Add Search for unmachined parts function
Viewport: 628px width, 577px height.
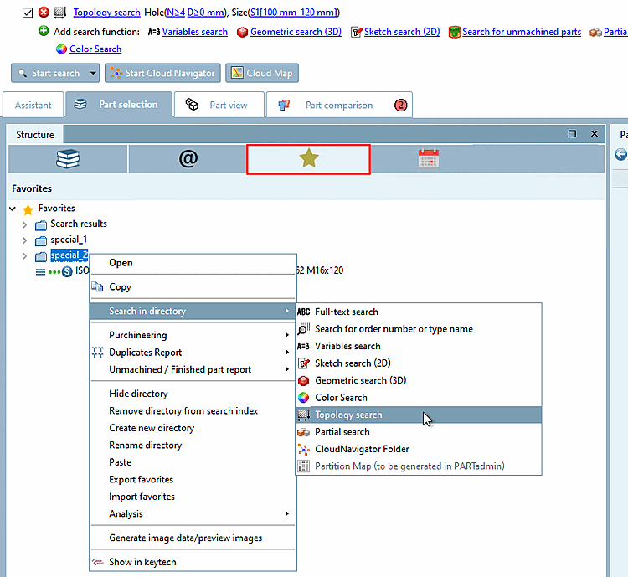click(x=522, y=32)
